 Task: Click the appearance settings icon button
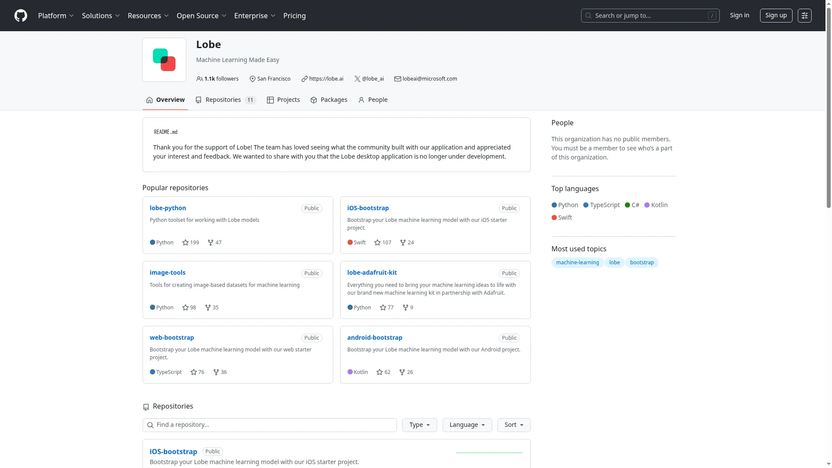tap(804, 16)
